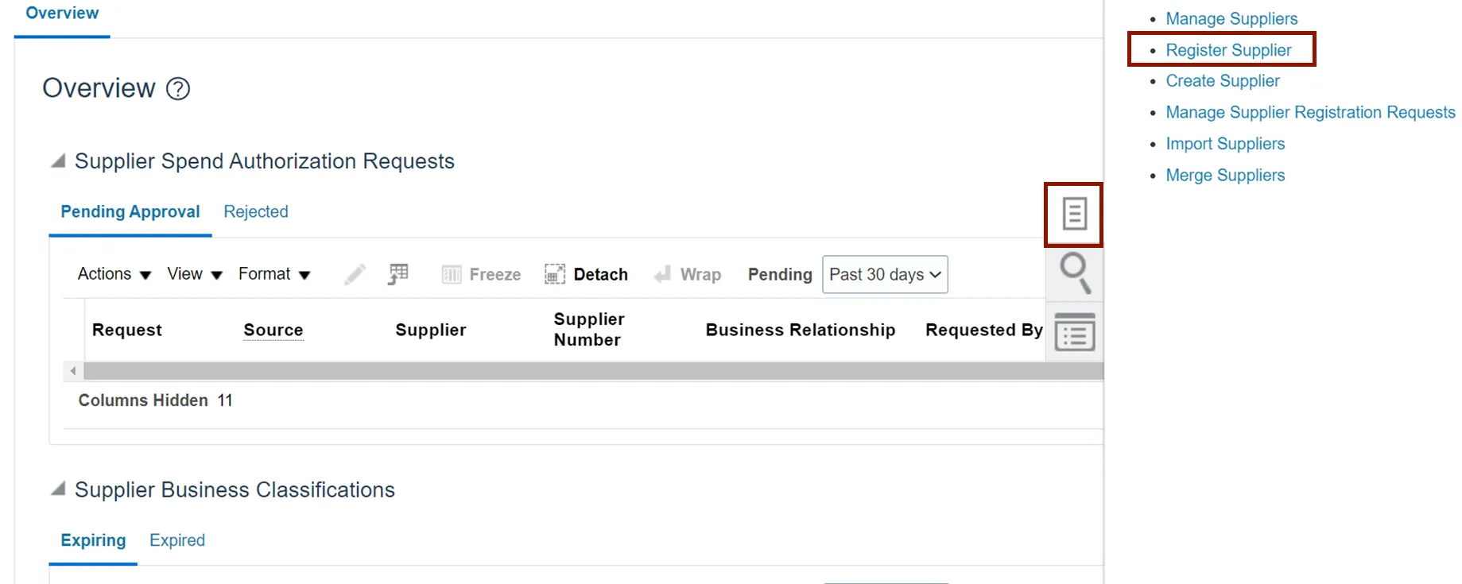Switch to the Expired tab
The width and height of the screenshot is (1462, 584).
177,540
